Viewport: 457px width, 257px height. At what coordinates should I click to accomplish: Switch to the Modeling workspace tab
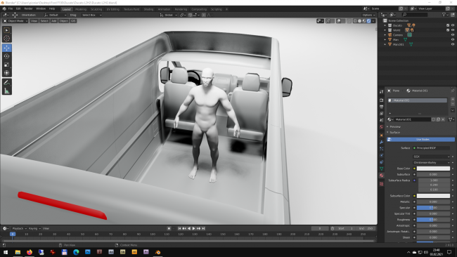(81, 9)
